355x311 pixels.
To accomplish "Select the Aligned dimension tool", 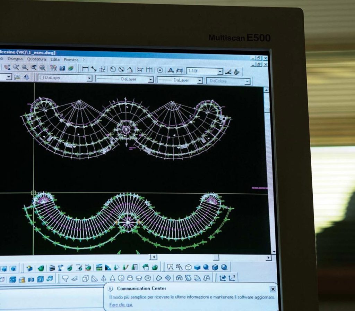I will tap(94, 69).
